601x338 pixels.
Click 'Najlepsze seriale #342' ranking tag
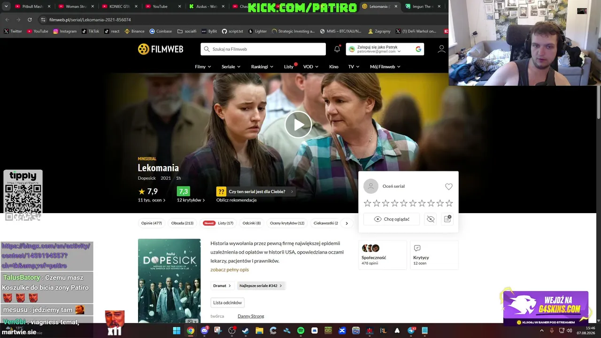pos(261,285)
